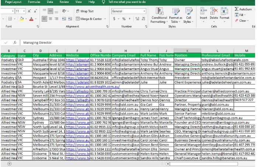Select the Position header cell
This screenshot has width=258, height=167.
(187, 55)
